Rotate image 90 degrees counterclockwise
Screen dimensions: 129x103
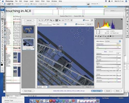66,20
